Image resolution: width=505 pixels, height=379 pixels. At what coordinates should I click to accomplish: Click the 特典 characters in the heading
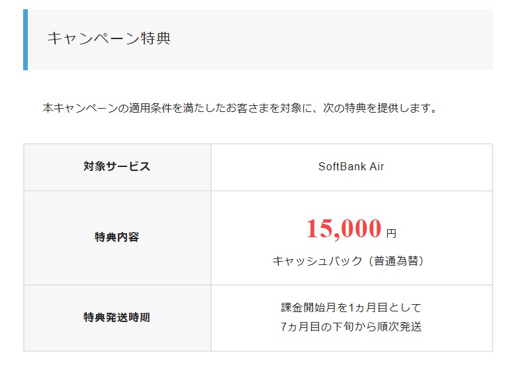pyautogui.click(x=156, y=38)
